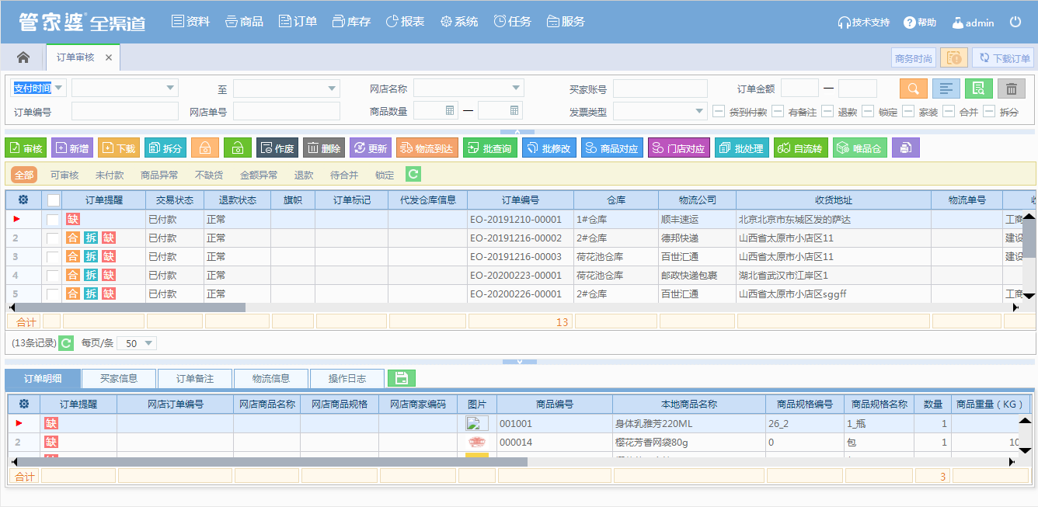Toggle the 货到付款 checkbox
This screenshot has height=507, width=1038.
point(719,111)
